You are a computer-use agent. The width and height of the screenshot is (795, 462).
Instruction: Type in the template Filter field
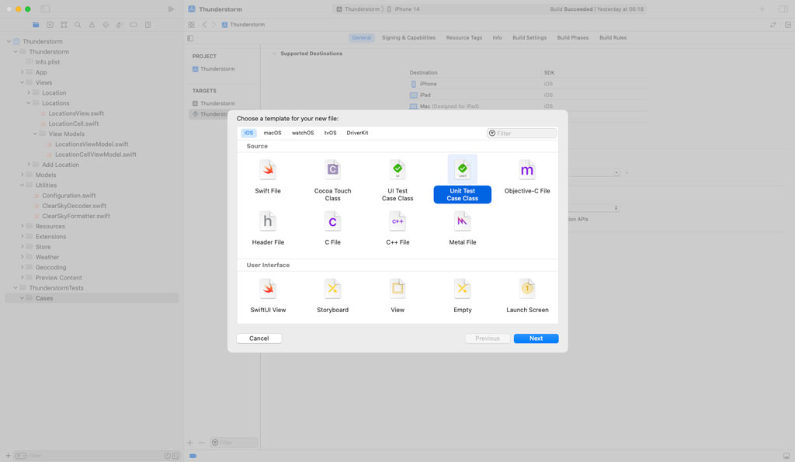tap(525, 134)
